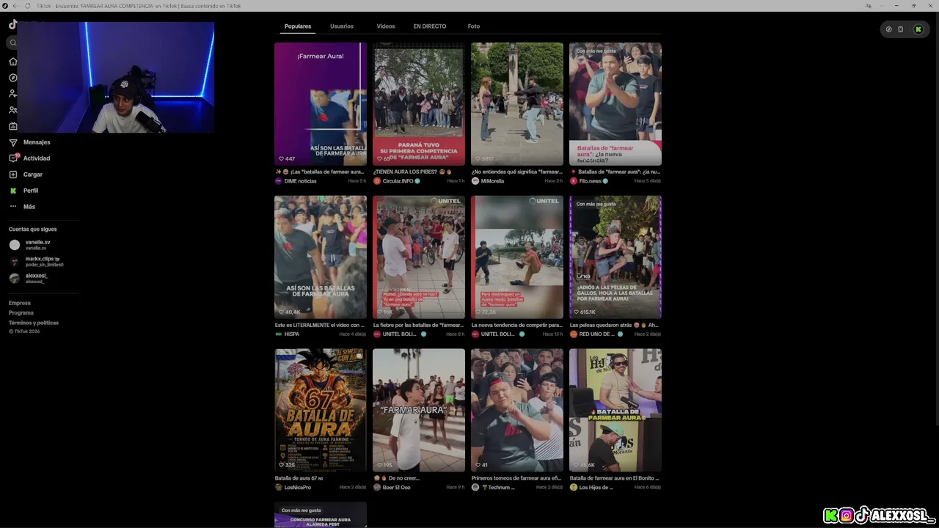Viewport: 939px width, 528px height.
Task: Expand the Términos y políticas footer section
Action: (x=34, y=323)
